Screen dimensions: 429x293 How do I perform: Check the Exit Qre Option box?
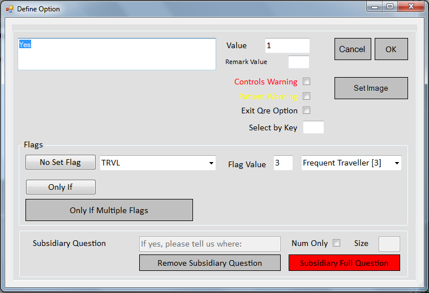coord(307,111)
